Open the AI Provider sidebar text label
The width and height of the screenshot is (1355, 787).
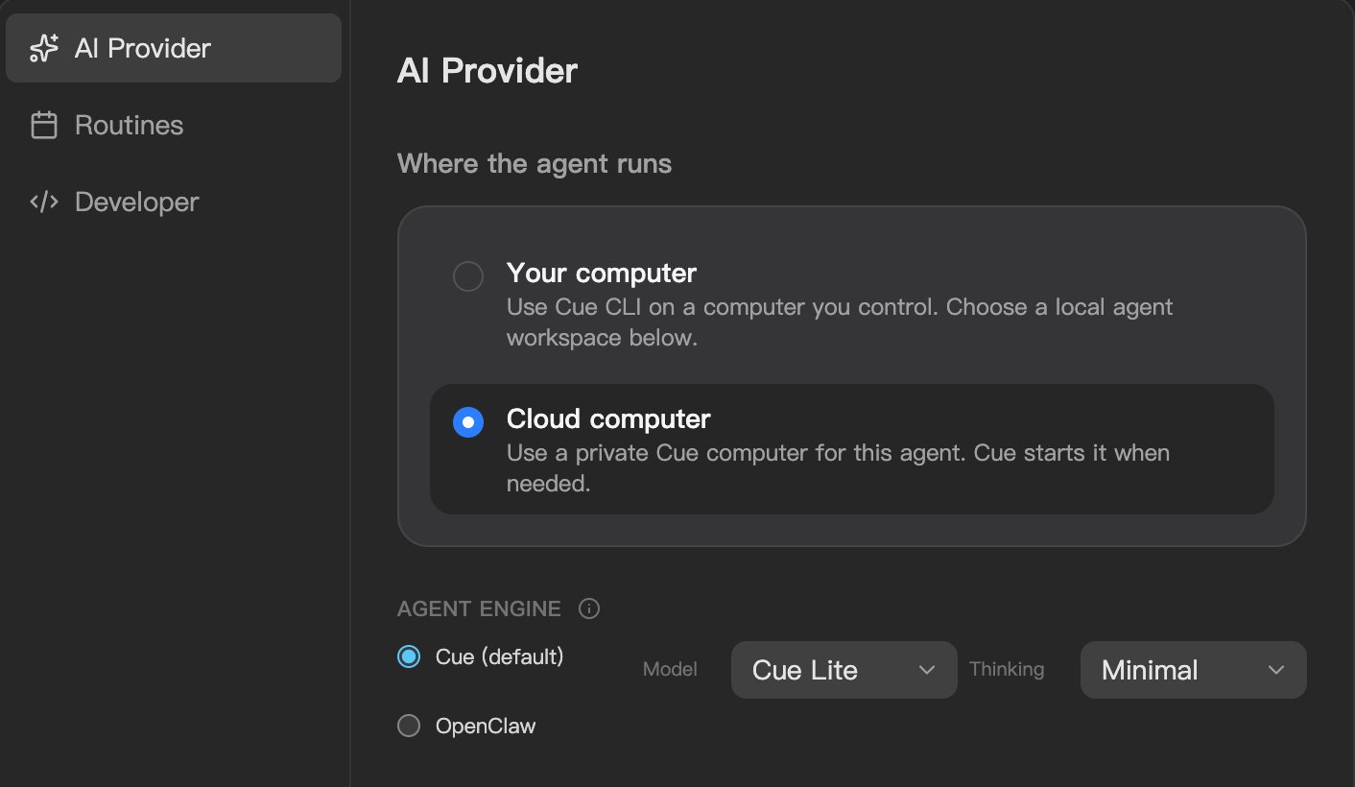pos(143,48)
